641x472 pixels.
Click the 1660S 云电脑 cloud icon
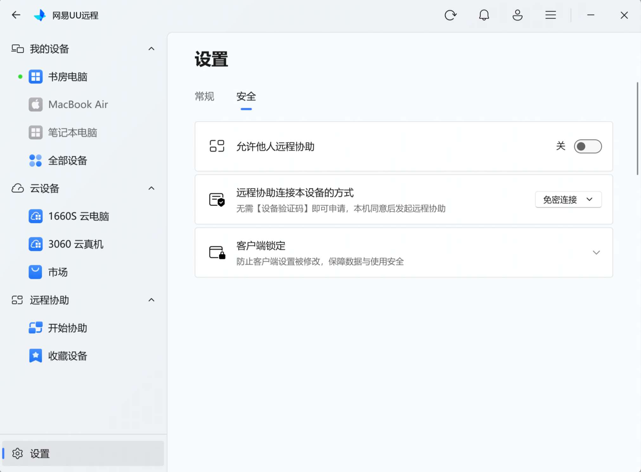click(36, 216)
